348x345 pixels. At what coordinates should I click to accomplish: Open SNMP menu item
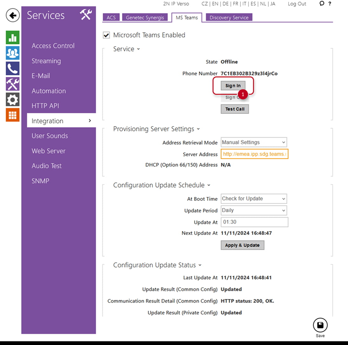pos(40,181)
